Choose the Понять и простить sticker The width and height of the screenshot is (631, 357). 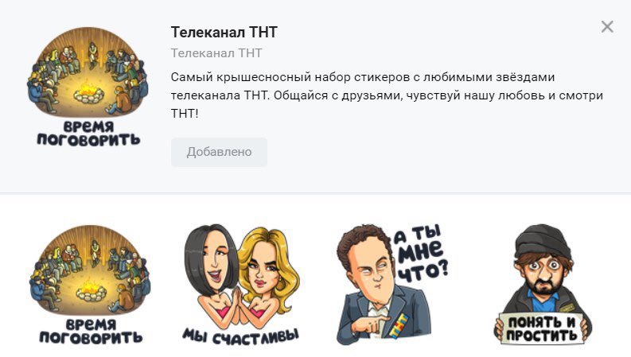pos(543,285)
